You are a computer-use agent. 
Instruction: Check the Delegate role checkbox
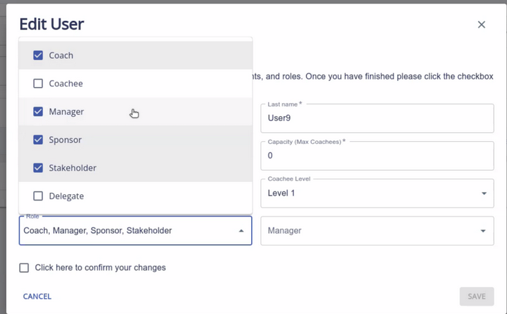click(38, 196)
